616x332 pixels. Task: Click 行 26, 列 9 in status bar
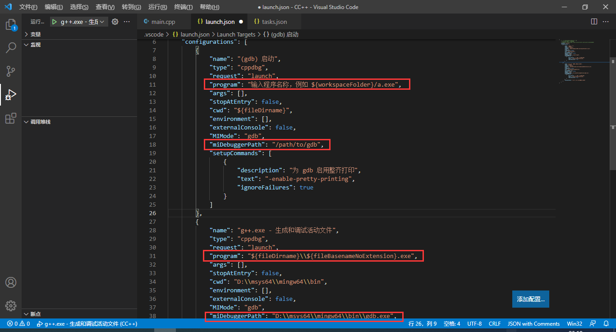tap(423, 324)
